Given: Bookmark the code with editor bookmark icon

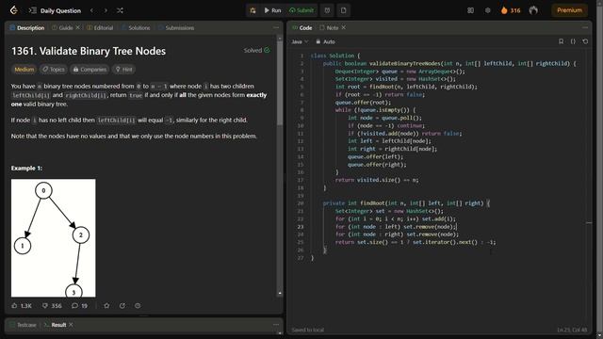Looking at the screenshot, I should 562,41.
